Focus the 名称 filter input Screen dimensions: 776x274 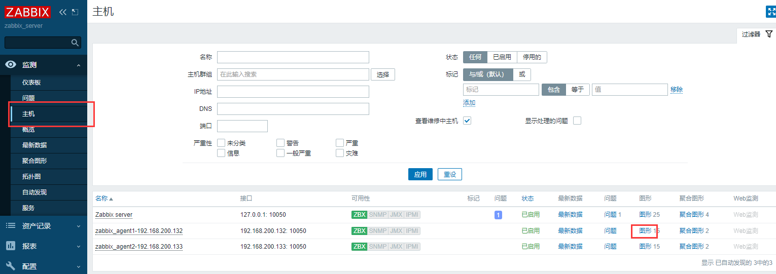point(293,57)
